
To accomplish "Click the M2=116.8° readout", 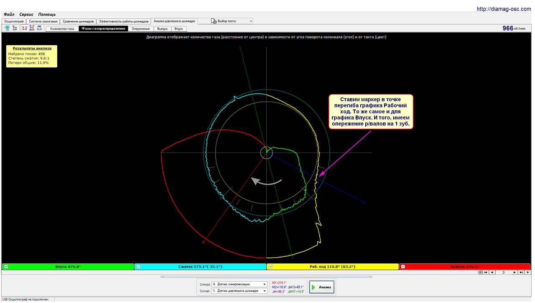I will click(x=279, y=287).
